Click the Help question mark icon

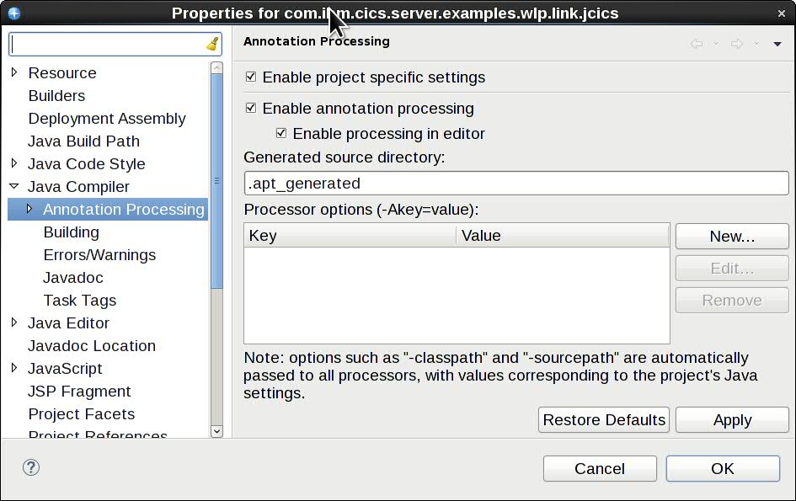(30, 466)
